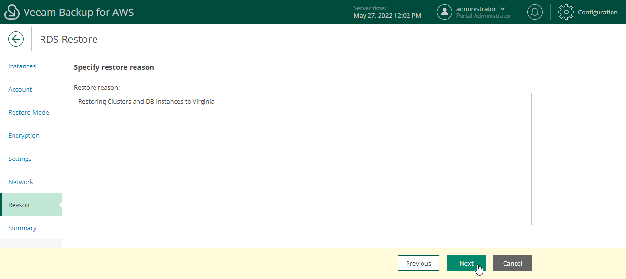Click text 'Restoring Clusters and DB instances to Virginia'
626x279 pixels.
[x=146, y=102]
